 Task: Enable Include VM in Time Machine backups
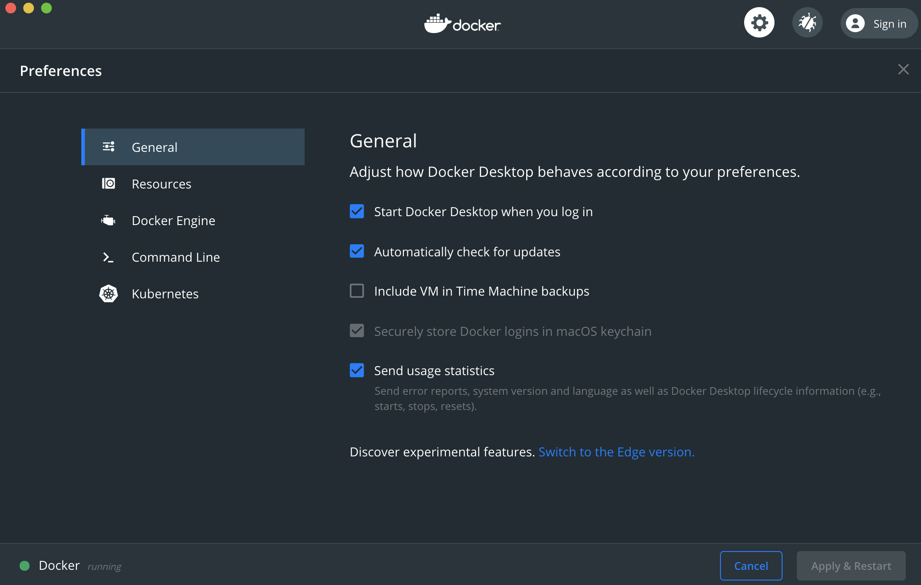357,291
